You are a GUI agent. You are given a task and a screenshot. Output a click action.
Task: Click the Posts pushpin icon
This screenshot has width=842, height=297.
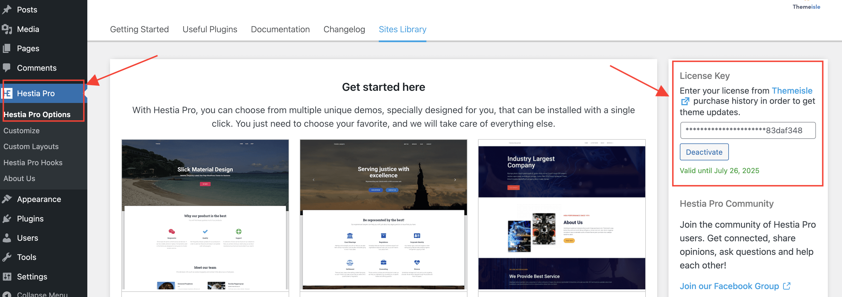(7, 9)
